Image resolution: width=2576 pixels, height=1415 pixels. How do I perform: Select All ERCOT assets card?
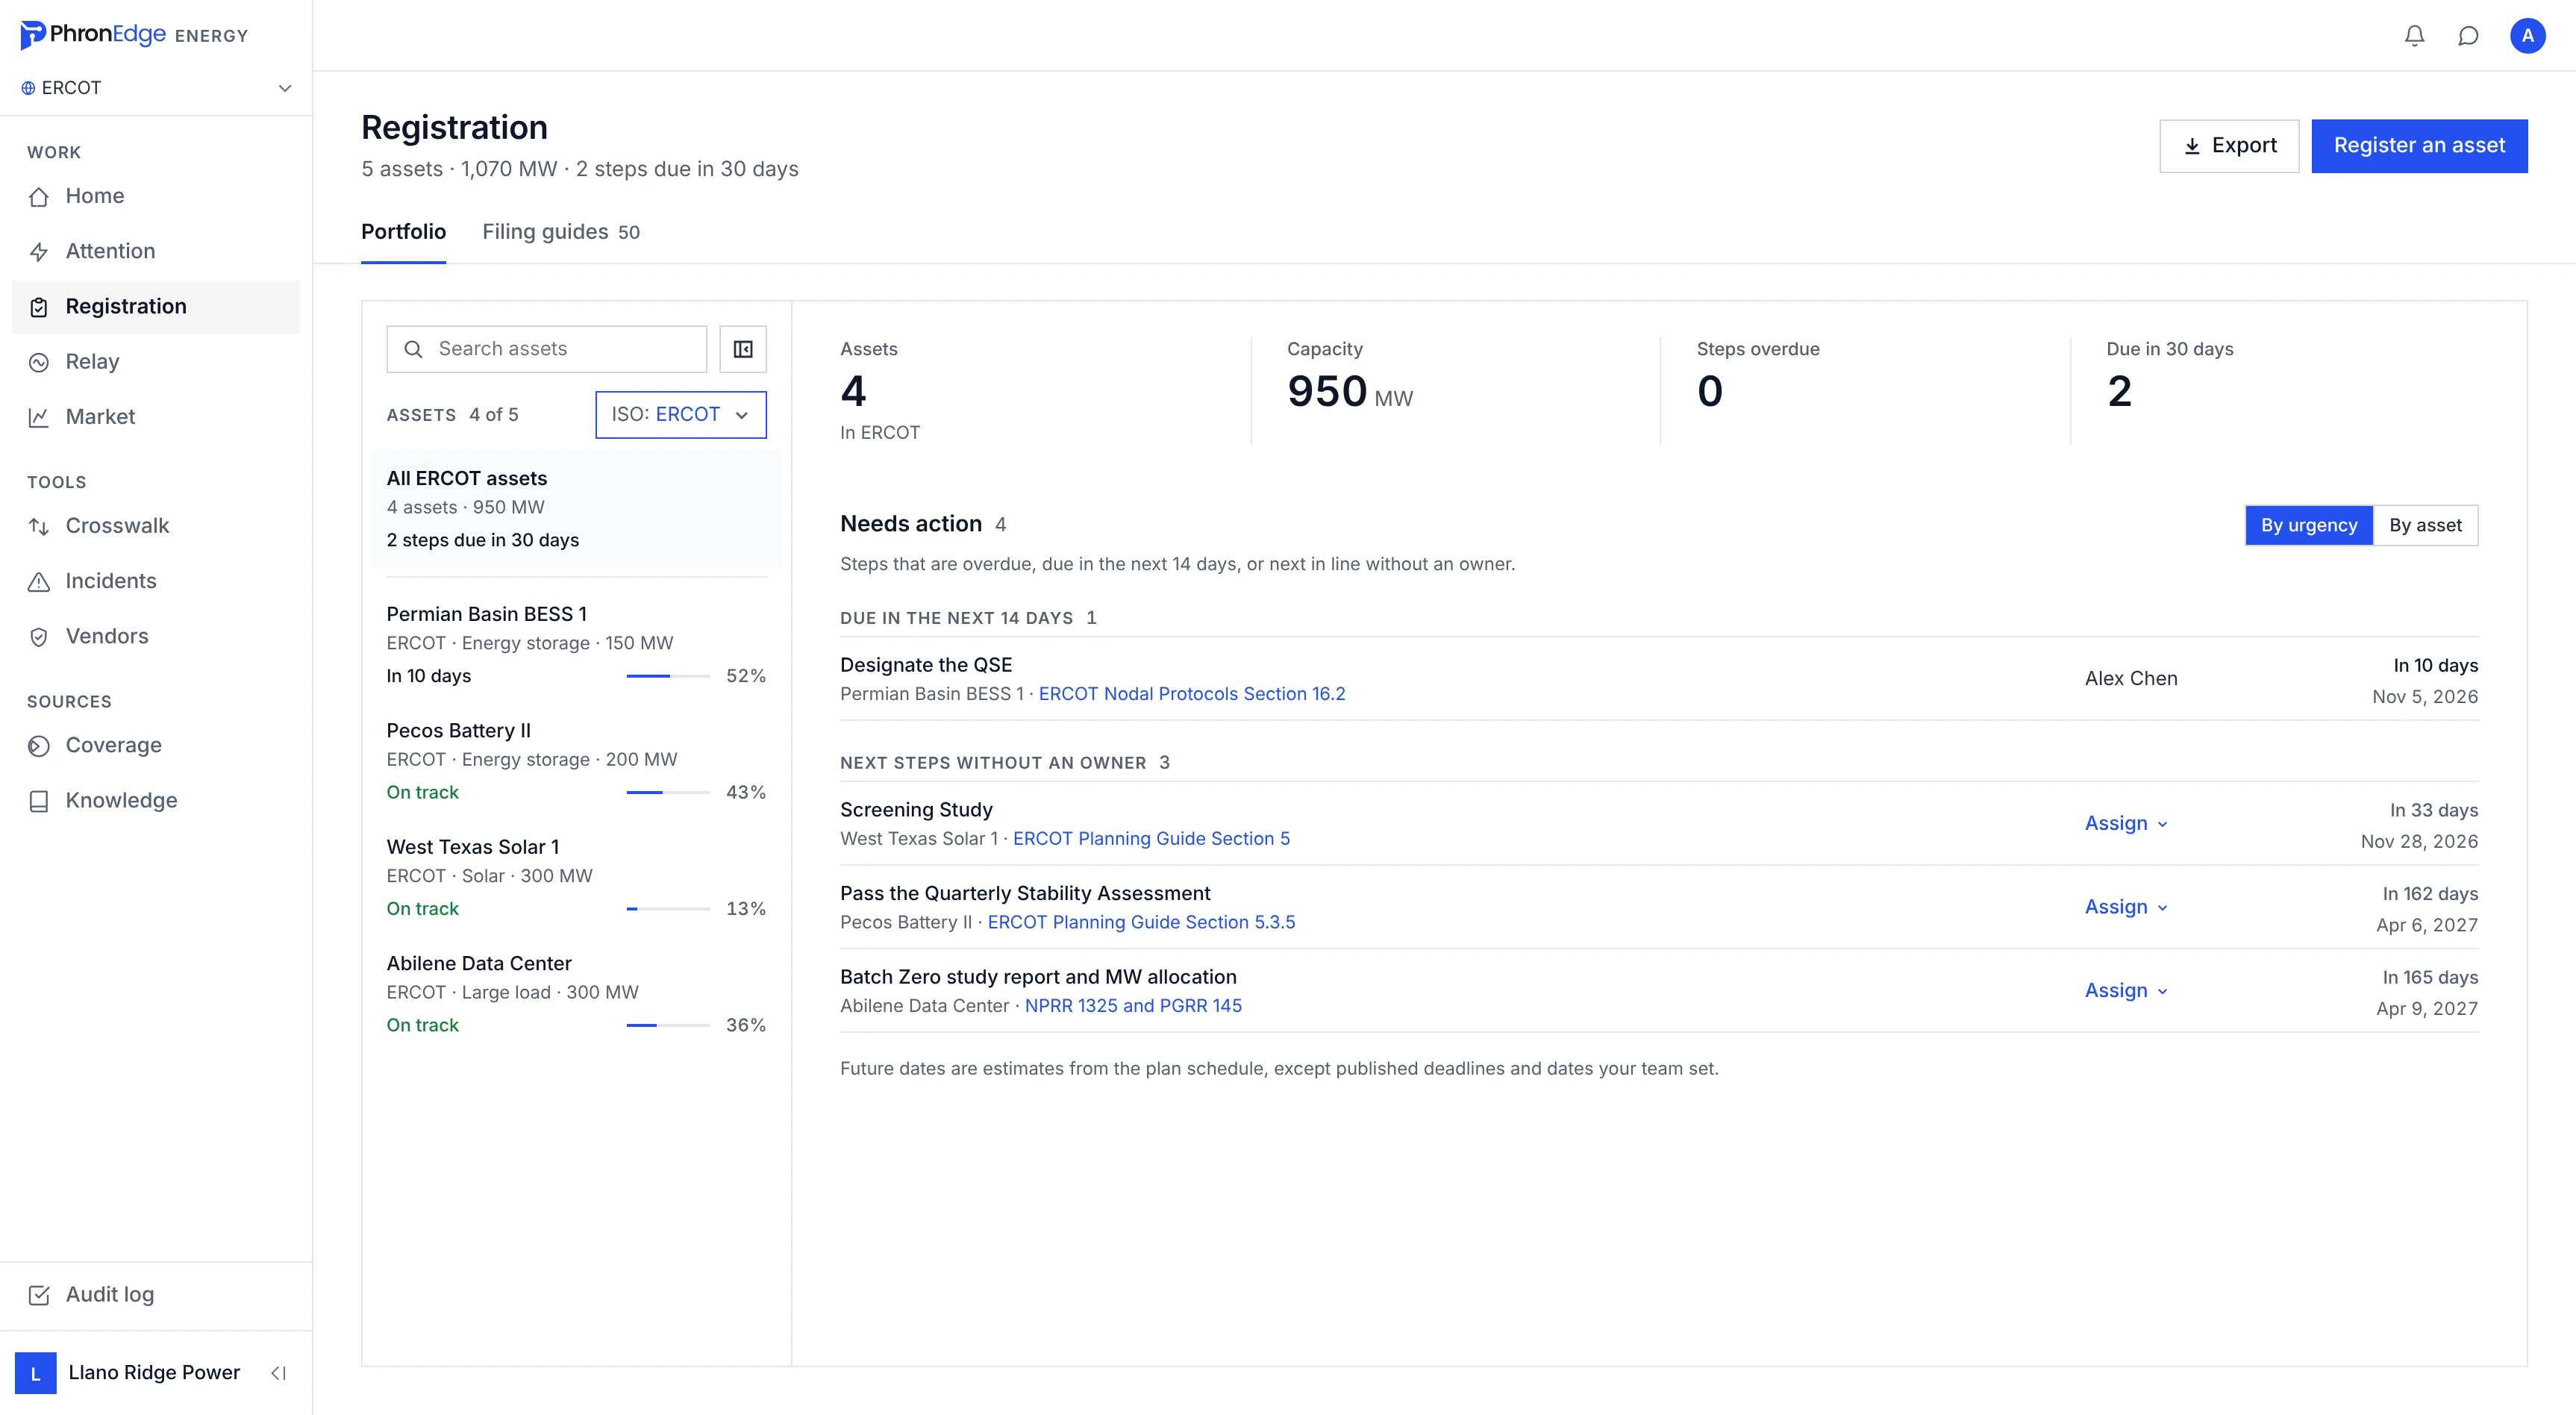click(x=576, y=509)
